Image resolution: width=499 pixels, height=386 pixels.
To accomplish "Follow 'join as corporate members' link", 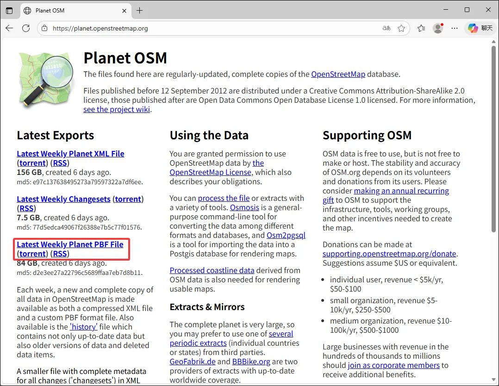I will [393, 365].
